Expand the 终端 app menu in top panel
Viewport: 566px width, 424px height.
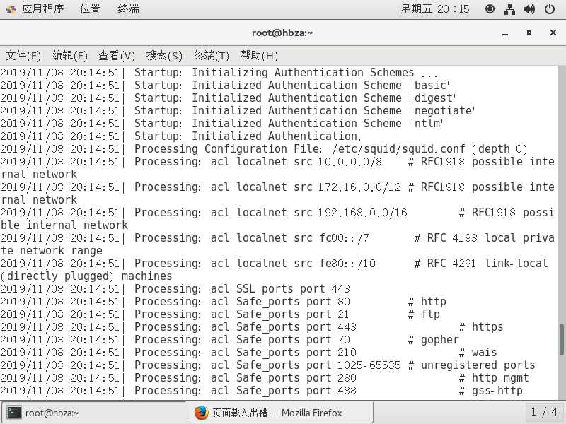click(x=128, y=9)
